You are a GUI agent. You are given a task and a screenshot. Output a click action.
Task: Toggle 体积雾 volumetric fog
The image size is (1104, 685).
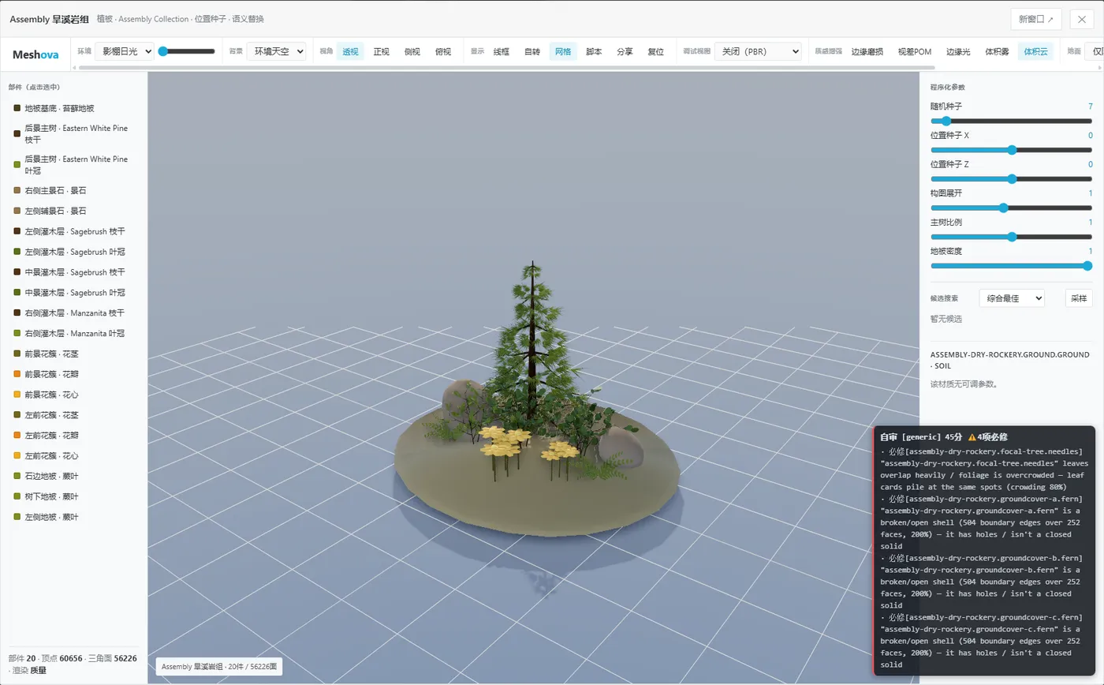[x=997, y=51]
